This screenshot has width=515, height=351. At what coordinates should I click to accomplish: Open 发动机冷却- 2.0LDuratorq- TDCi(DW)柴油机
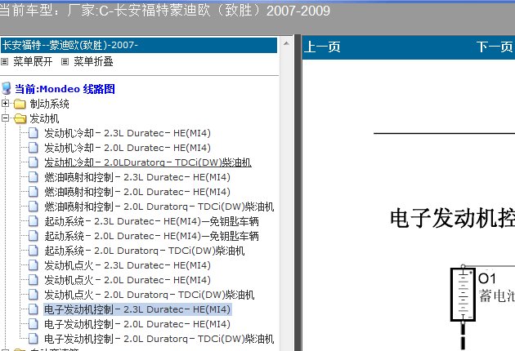tap(148, 162)
